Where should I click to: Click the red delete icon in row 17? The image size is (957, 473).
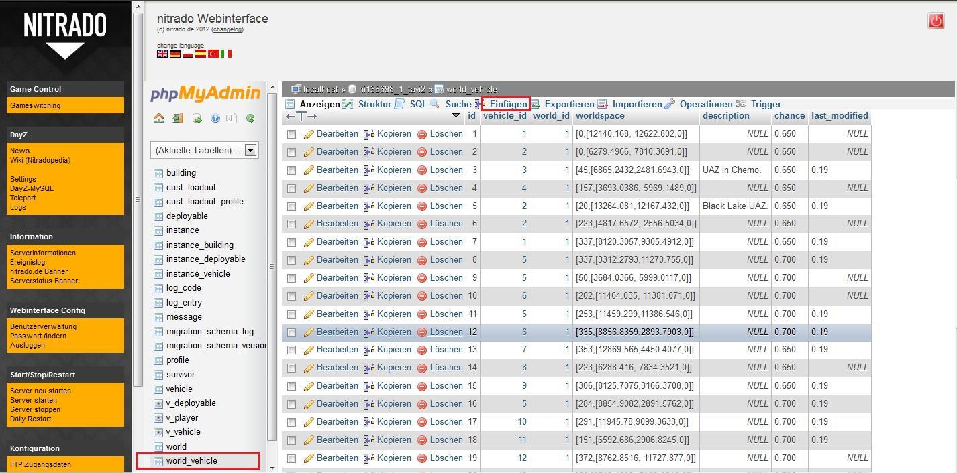click(422, 422)
